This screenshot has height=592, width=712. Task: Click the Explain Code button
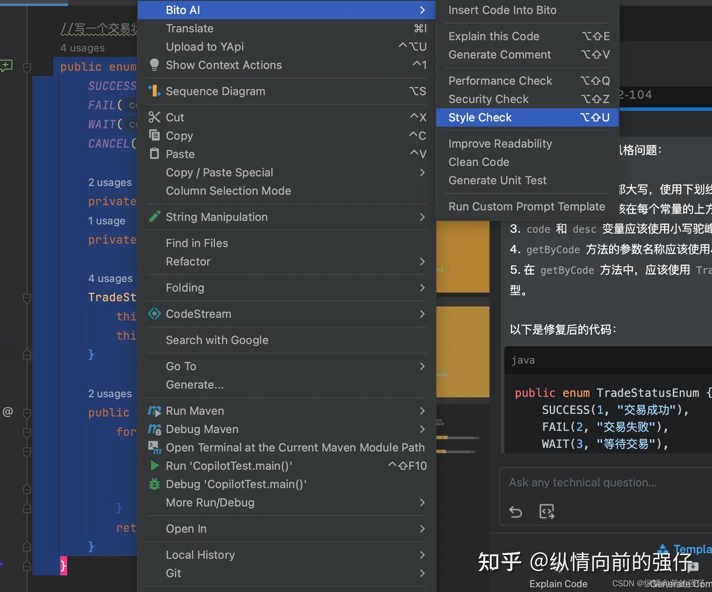(x=558, y=584)
